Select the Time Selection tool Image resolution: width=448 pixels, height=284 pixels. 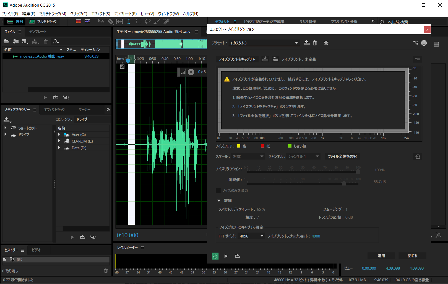click(x=129, y=21)
